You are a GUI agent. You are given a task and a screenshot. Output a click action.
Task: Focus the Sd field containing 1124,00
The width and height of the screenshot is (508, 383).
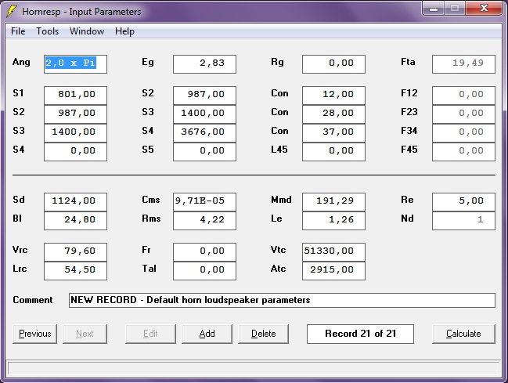tap(75, 201)
